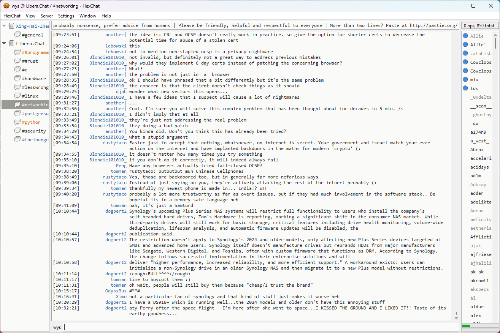This screenshot has height=333, width=500.
Task: Click the channel icon next to #security
Action: click(x=17, y=131)
